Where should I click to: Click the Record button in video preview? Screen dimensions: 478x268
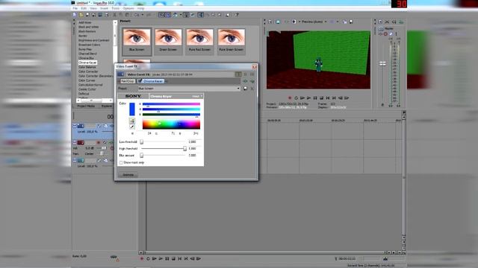pos(290,98)
